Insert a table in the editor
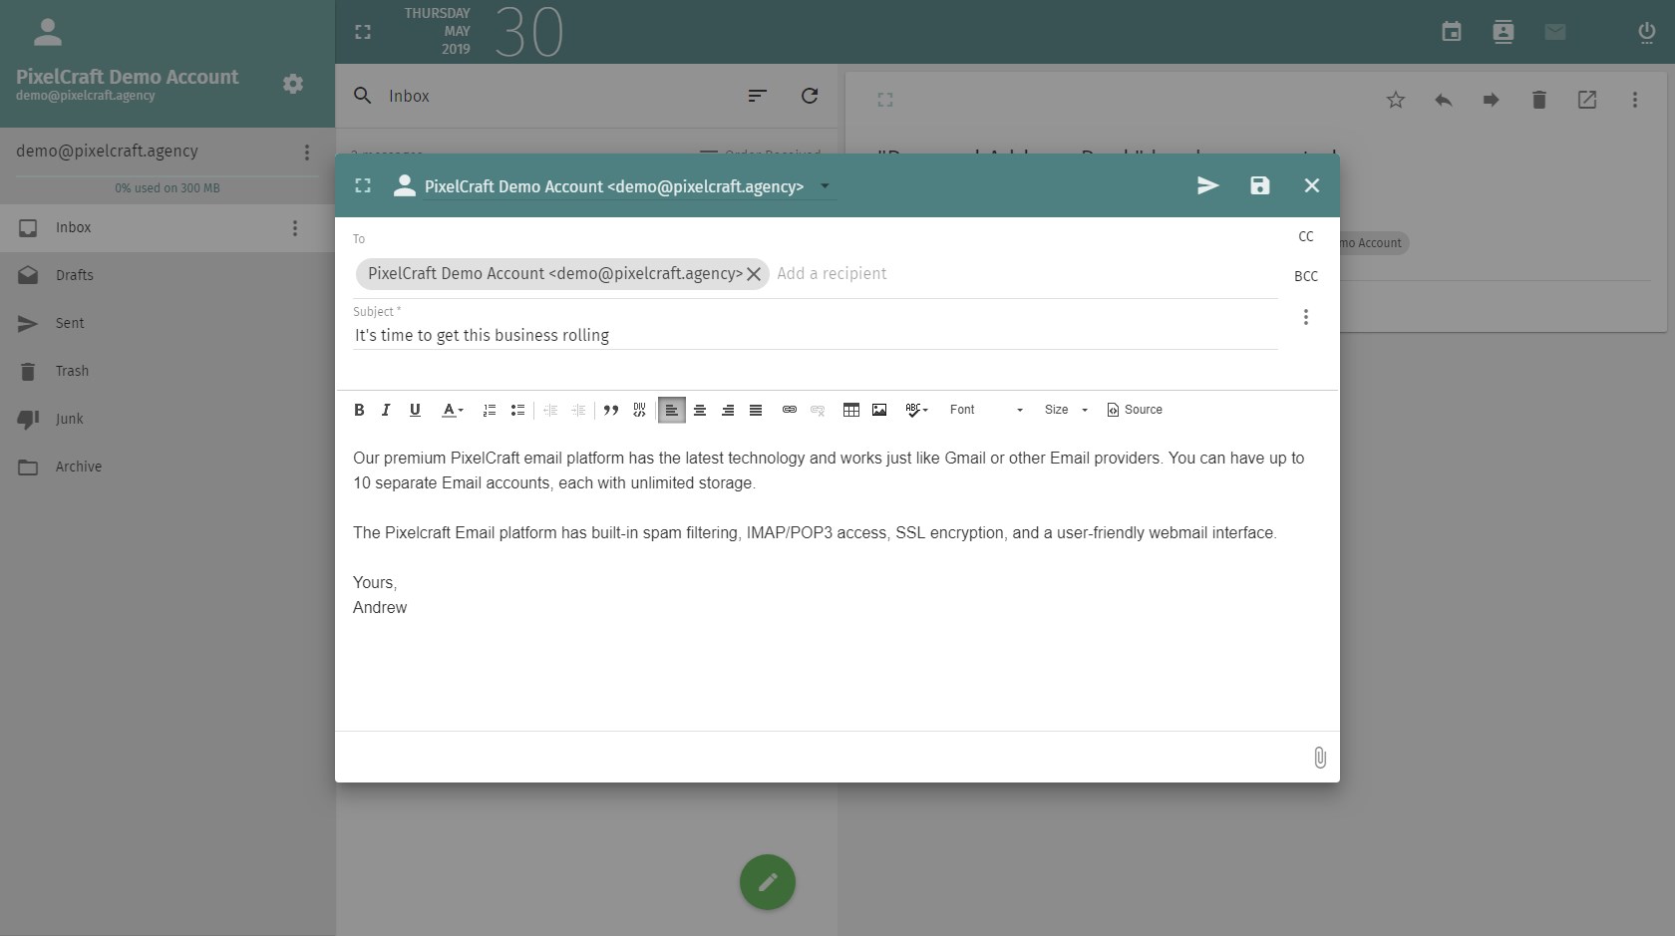 (850, 410)
